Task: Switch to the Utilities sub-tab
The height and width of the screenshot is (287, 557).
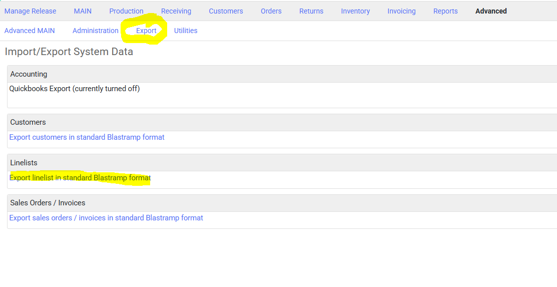Action: 186,31
